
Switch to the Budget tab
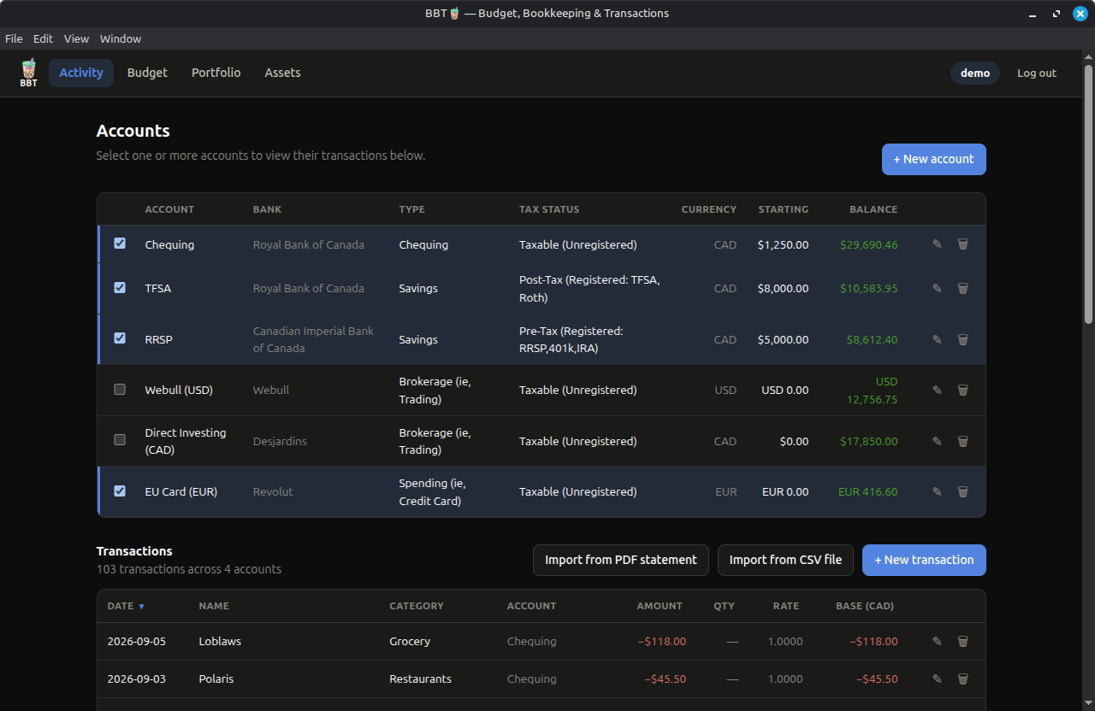click(147, 73)
